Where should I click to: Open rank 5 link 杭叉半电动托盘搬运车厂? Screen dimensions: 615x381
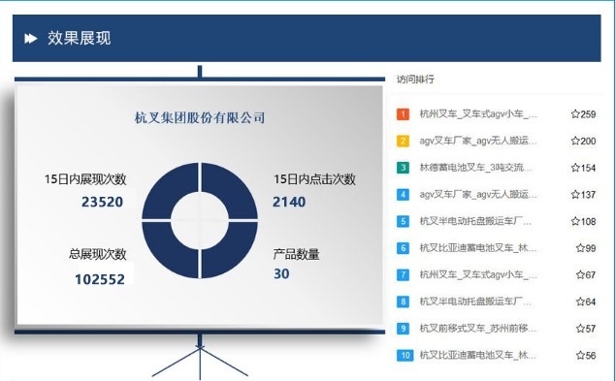(475, 221)
